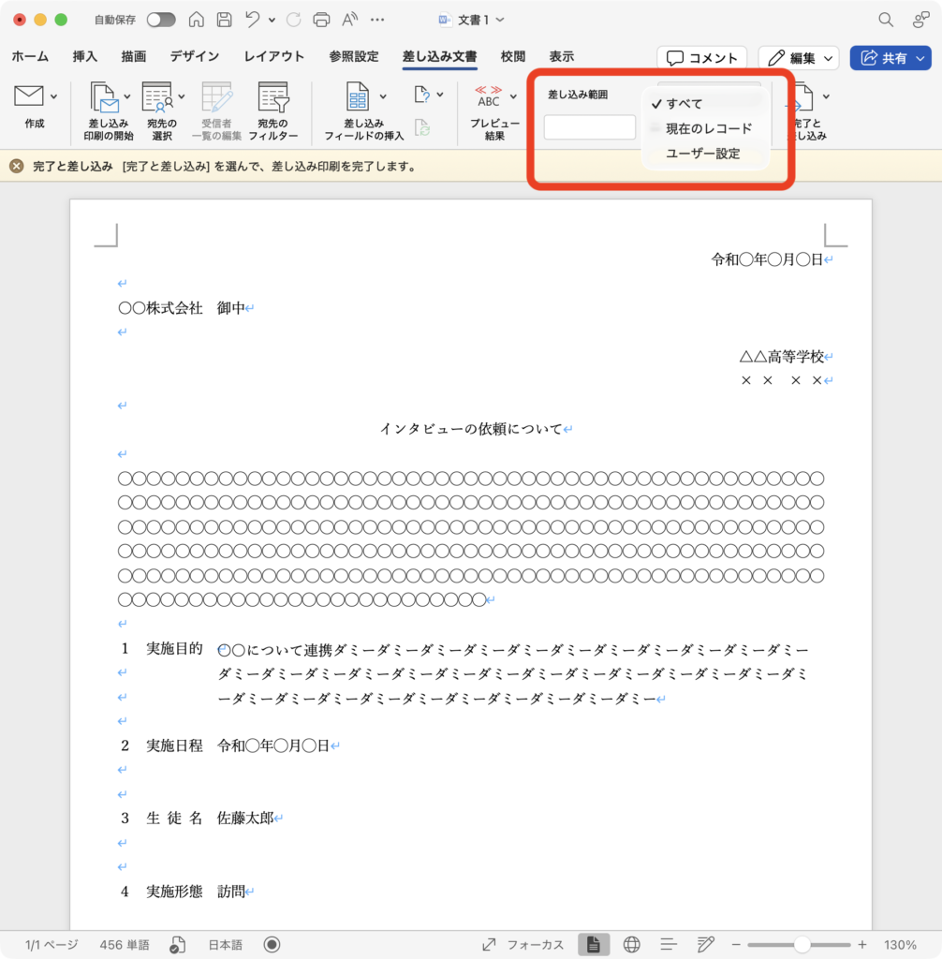The height and width of the screenshot is (959, 942).
Task: Click the zoom slider handle
Action: (x=802, y=944)
